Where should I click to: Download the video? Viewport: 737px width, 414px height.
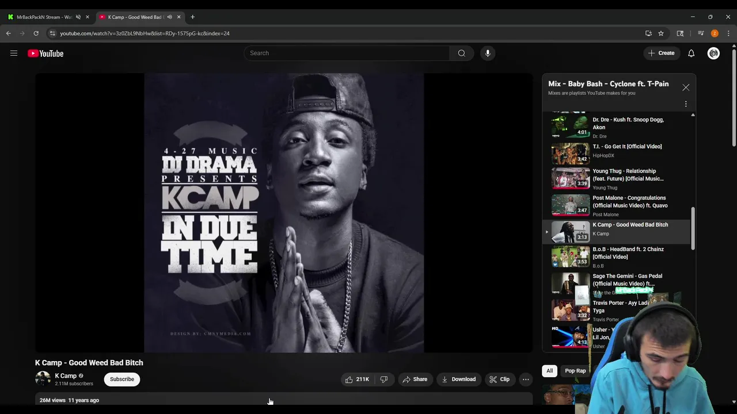tap(458, 379)
